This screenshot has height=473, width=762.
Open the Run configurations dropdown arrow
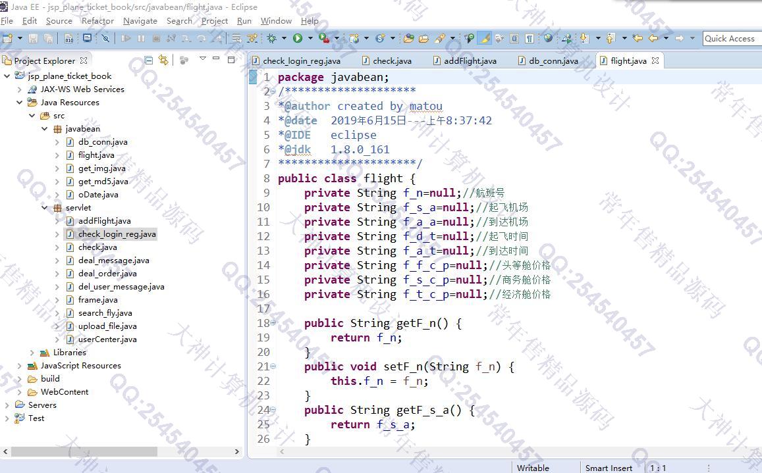[310, 38]
